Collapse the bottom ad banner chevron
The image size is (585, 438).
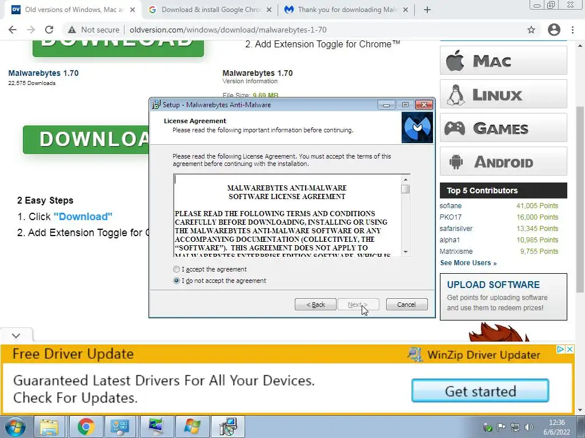click(x=16, y=335)
